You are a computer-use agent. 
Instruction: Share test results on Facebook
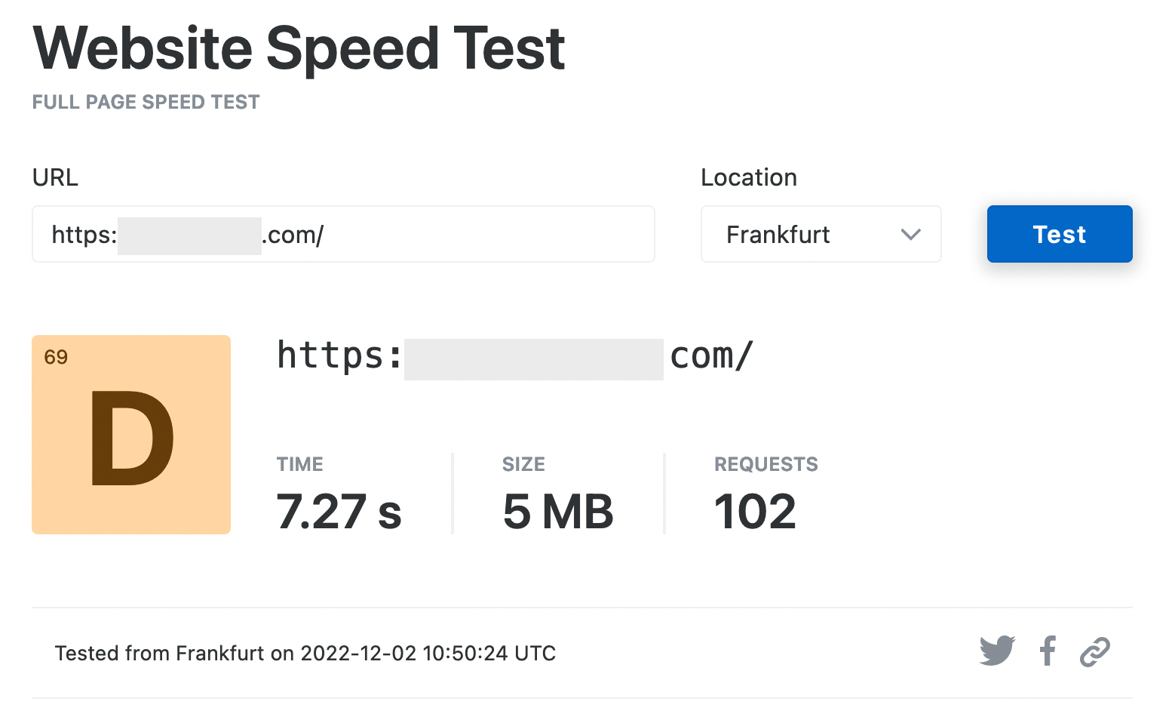(1047, 651)
